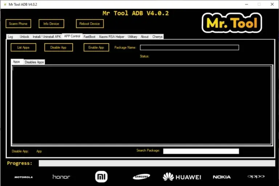Focus the Search Package field
The height and width of the screenshot is (186, 279).
pyautogui.click(x=201, y=151)
